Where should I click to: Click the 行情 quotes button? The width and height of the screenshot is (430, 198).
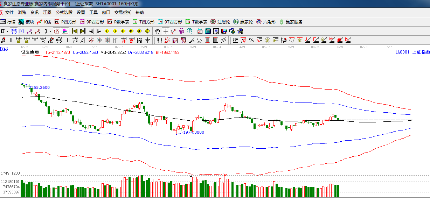[8, 22]
